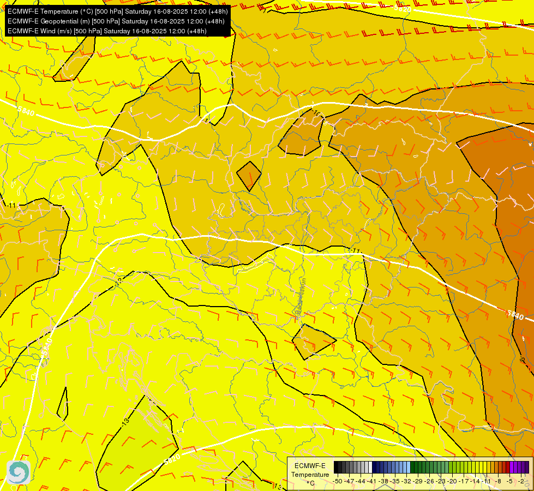The height and width of the screenshot is (491, 534).
Task: Pick the darkest purple swatch at legend's warm end
Action: coord(527,467)
